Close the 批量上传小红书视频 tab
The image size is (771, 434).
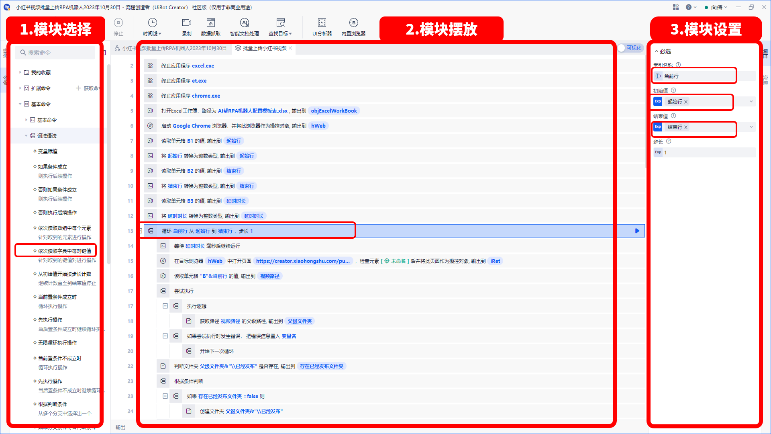290,48
